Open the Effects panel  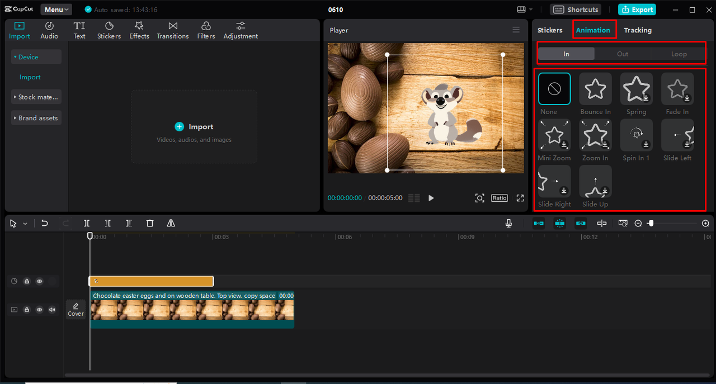(139, 30)
